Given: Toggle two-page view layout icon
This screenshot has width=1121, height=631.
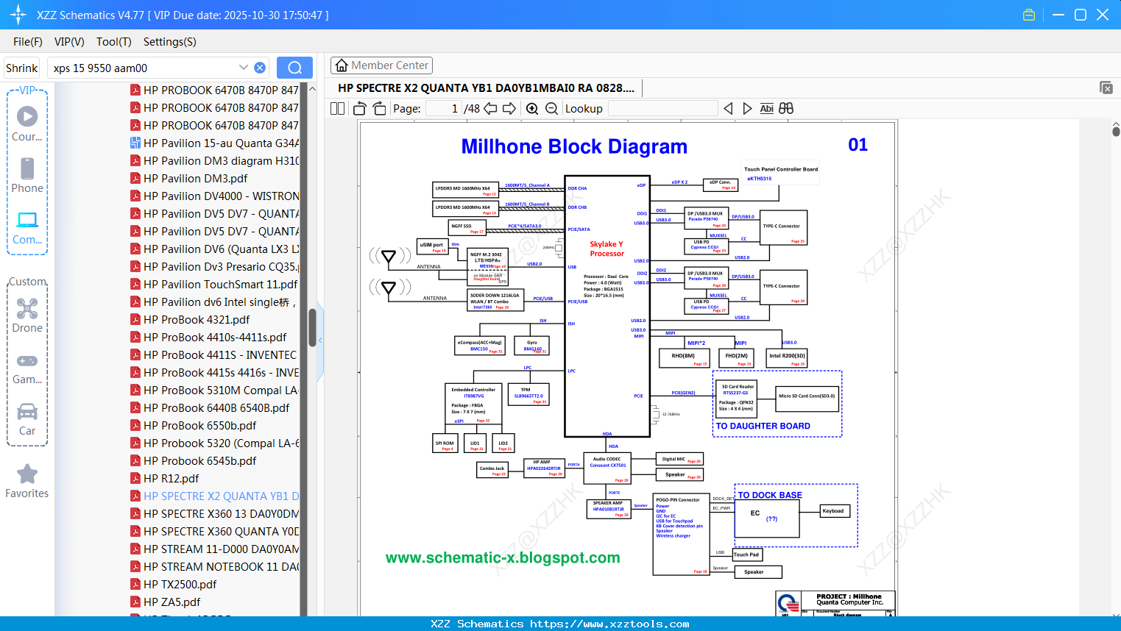Looking at the screenshot, I should tap(337, 108).
